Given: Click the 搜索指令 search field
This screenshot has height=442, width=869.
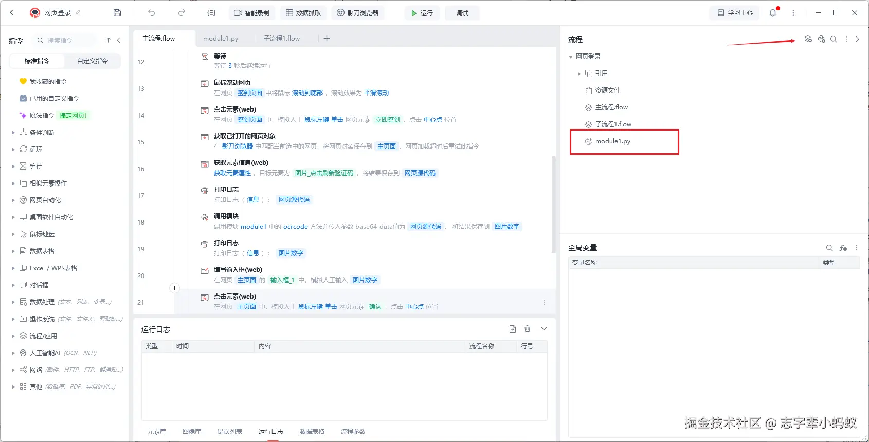Looking at the screenshot, I should click(x=64, y=40).
